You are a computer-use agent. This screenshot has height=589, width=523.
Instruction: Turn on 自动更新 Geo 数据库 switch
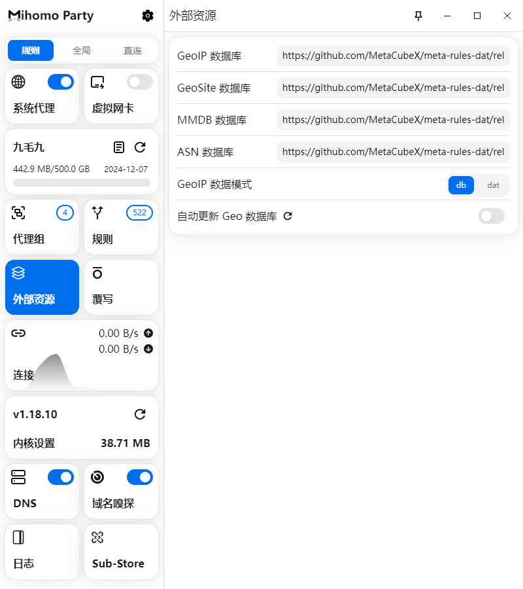492,216
